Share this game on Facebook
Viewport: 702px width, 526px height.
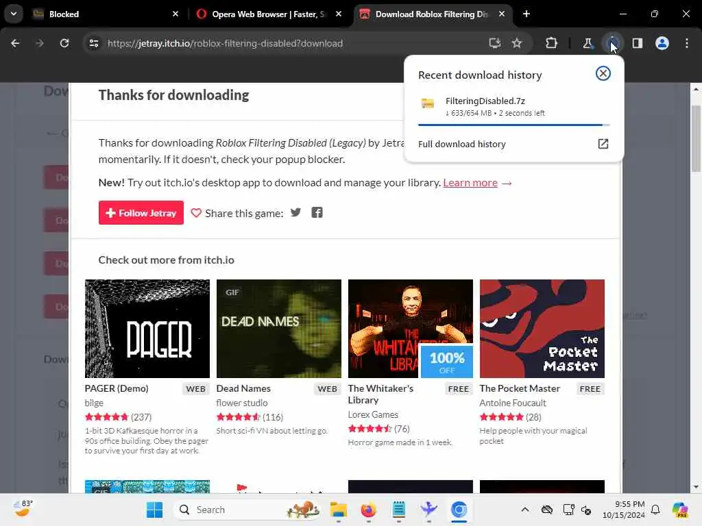click(317, 212)
